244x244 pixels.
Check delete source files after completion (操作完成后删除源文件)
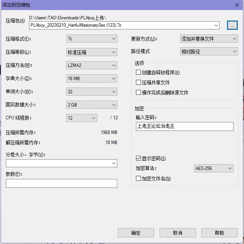[x=138, y=93]
